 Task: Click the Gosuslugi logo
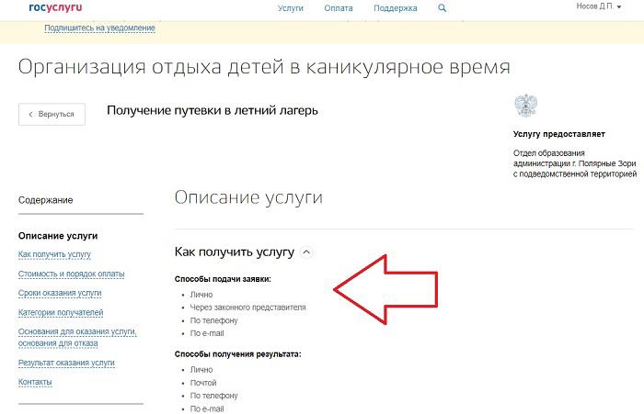pos(56,7)
